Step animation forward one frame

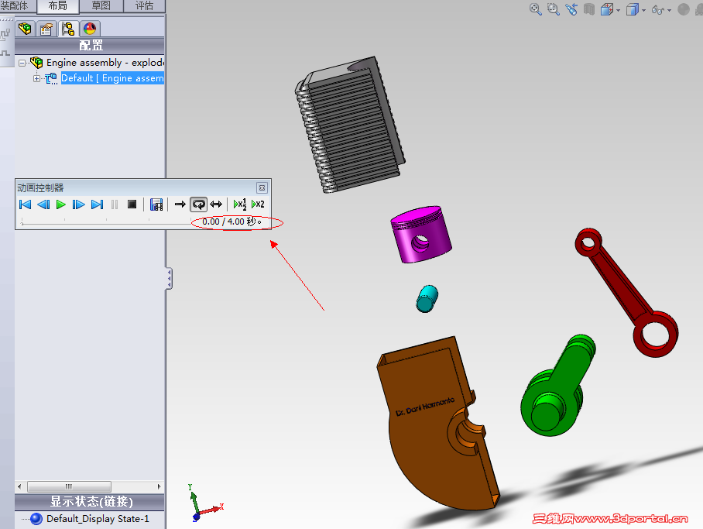click(78, 204)
